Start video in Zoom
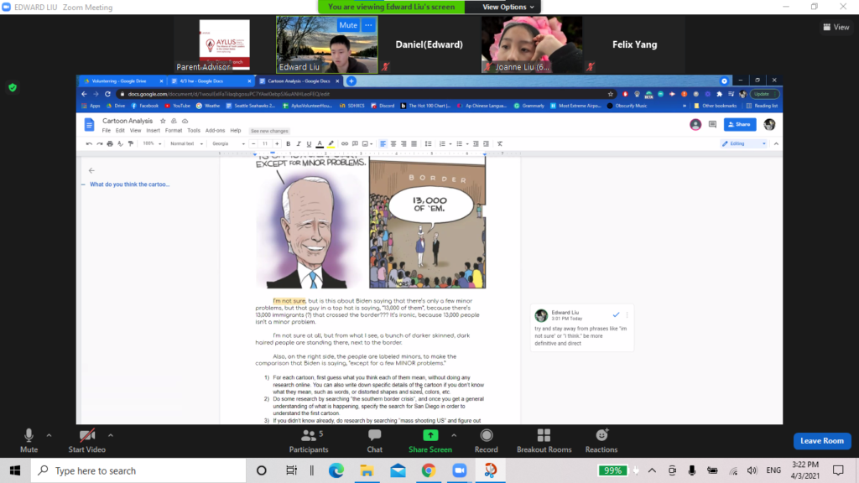 [x=86, y=441]
